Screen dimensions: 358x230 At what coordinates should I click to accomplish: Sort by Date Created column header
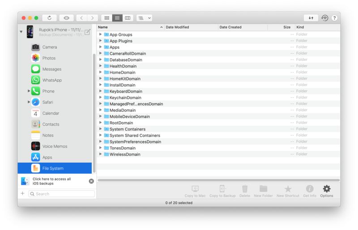coord(243,27)
